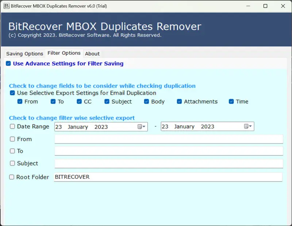Screen dimensions: 292x226
Task: Focus the Subject filter text field
Action: tap(169, 164)
